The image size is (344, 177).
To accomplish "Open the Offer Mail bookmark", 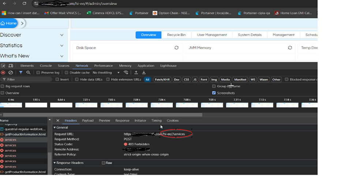I will [63, 13].
